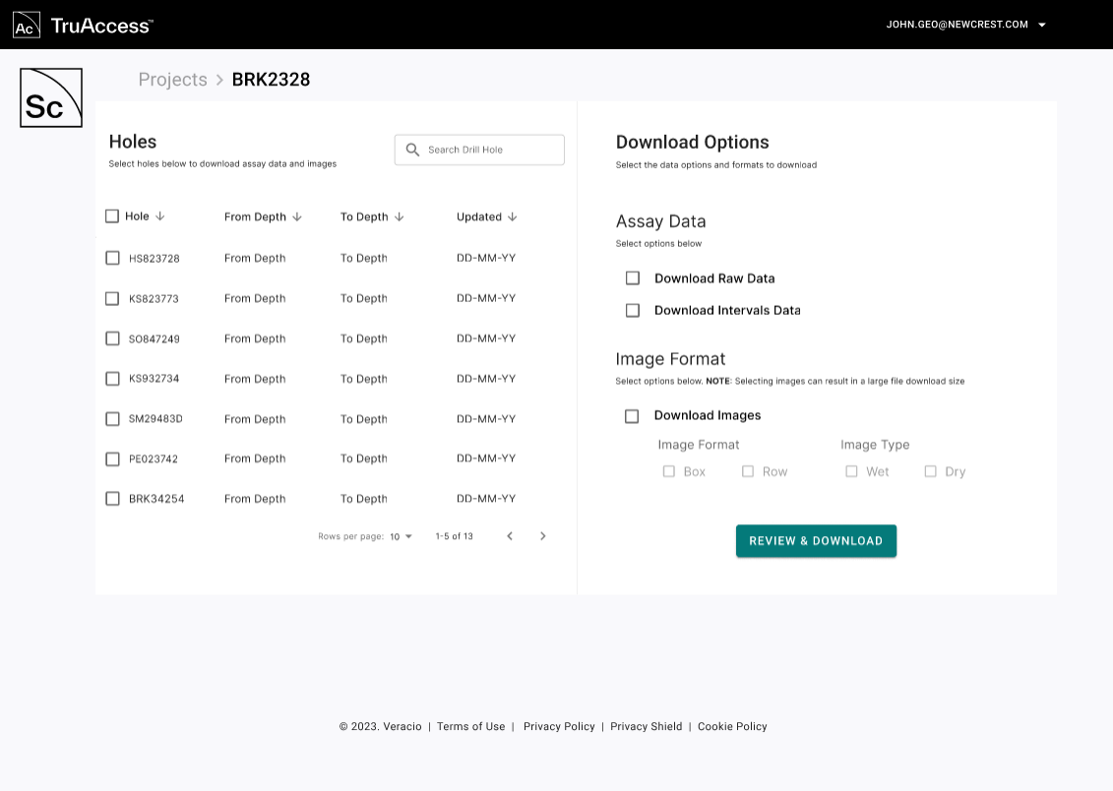Screen dimensions: 1113x791
Task: Select hole HS823728 checkbox
Action: click(x=112, y=258)
